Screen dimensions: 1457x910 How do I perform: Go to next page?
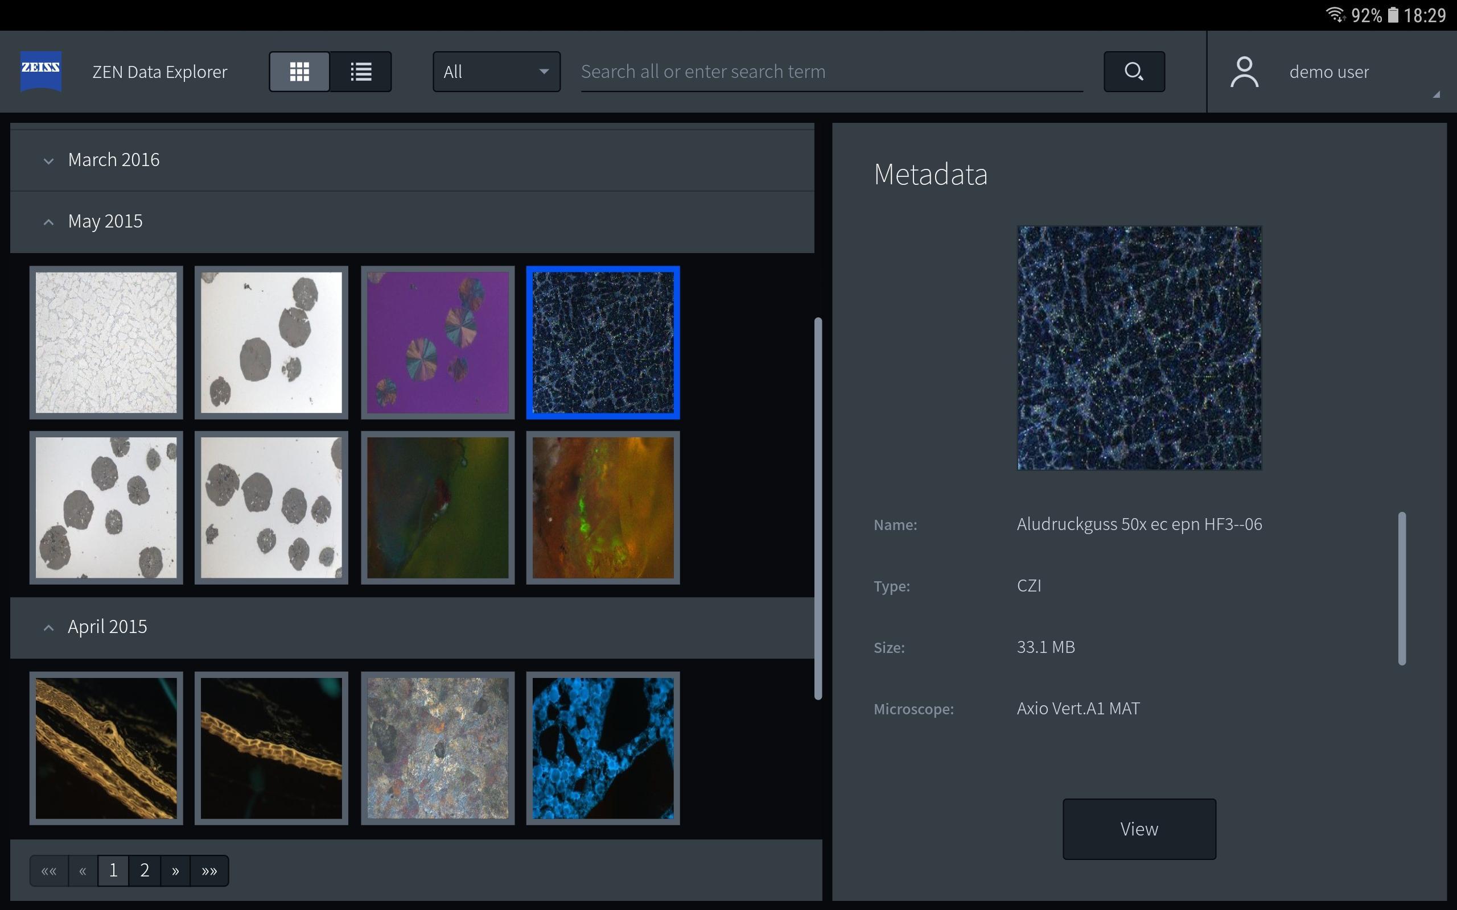(175, 870)
